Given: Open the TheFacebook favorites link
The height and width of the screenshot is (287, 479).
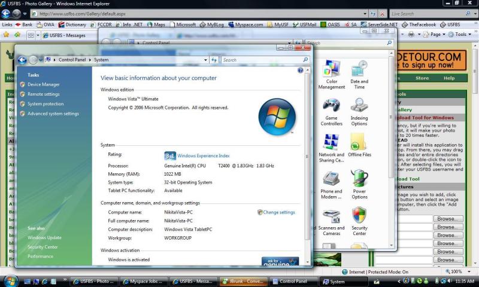Looking at the screenshot, I should coord(419,25).
